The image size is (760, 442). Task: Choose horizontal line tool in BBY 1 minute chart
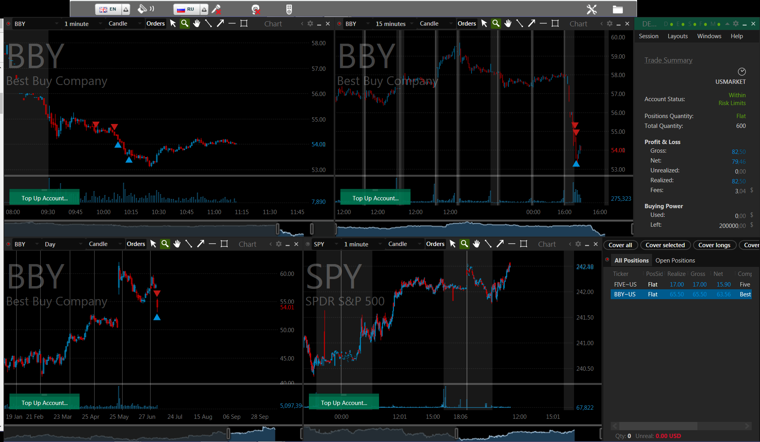pos(232,24)
